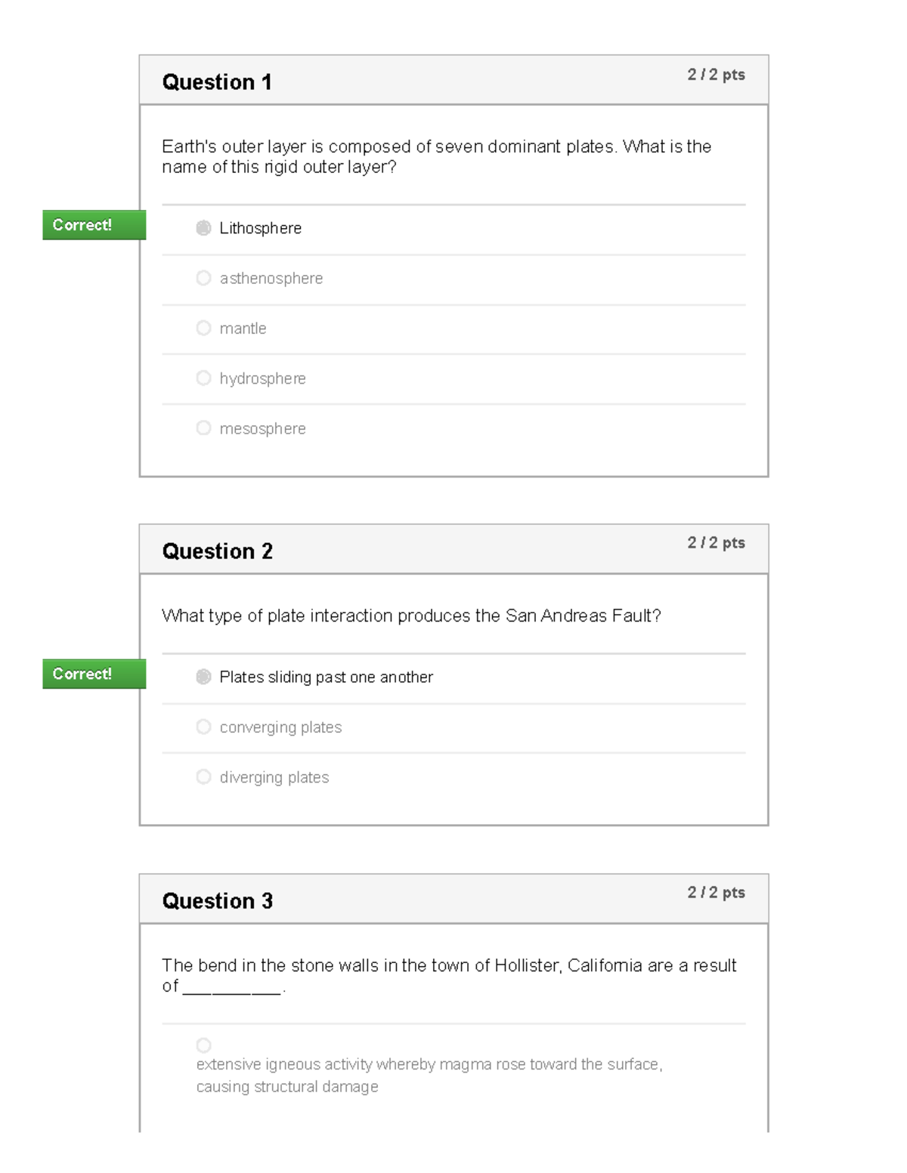Click the '2 / 2 pts' score for Question 3

pos(717,893)
